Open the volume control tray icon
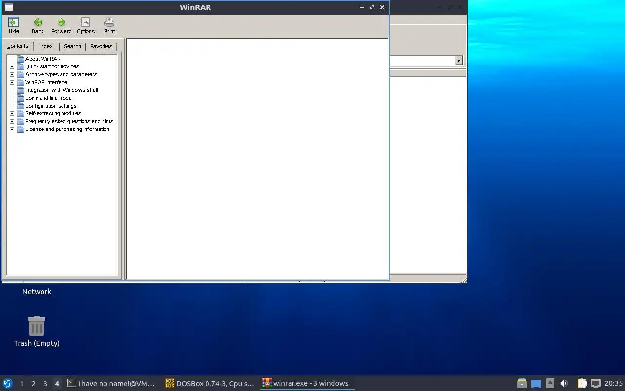This screenshot has width=625, height=391. pos(564,383)
